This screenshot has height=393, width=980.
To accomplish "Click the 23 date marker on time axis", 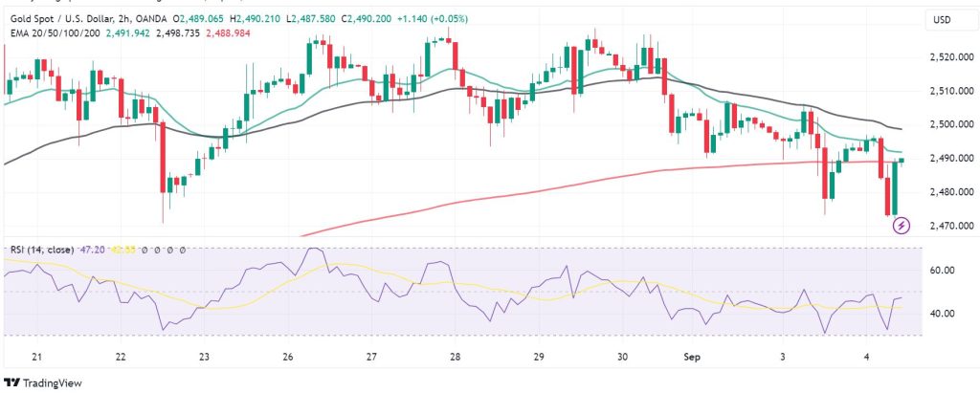I will click(204, 357).
